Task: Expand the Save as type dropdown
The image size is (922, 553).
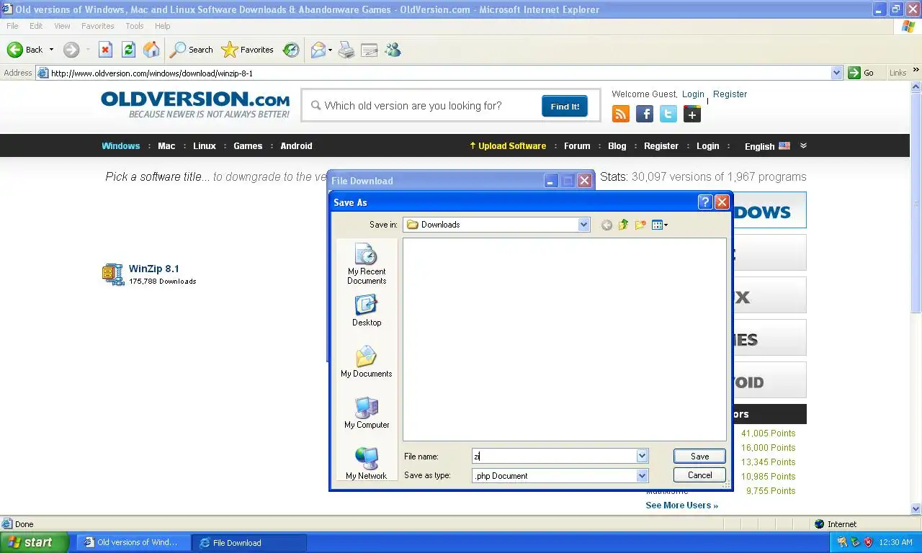Action: coord(642,475)
